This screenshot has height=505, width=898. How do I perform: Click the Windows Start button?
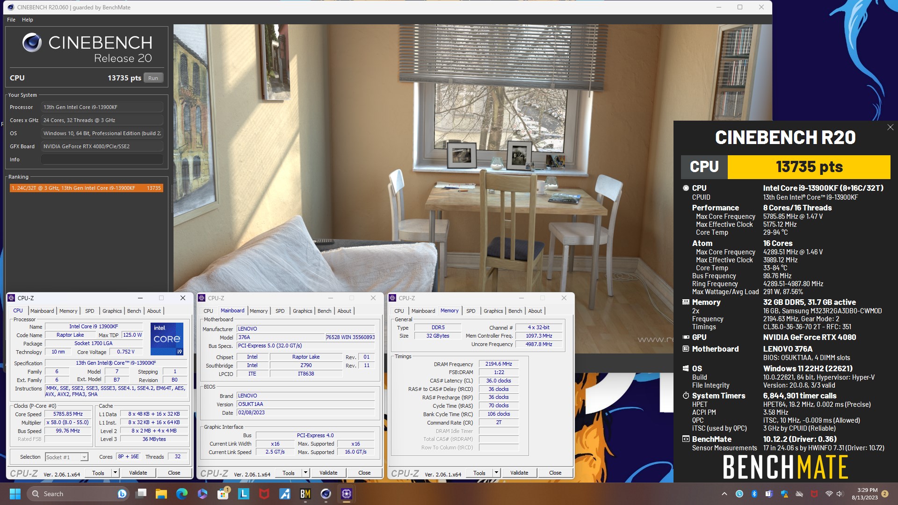tap(15, 494)
